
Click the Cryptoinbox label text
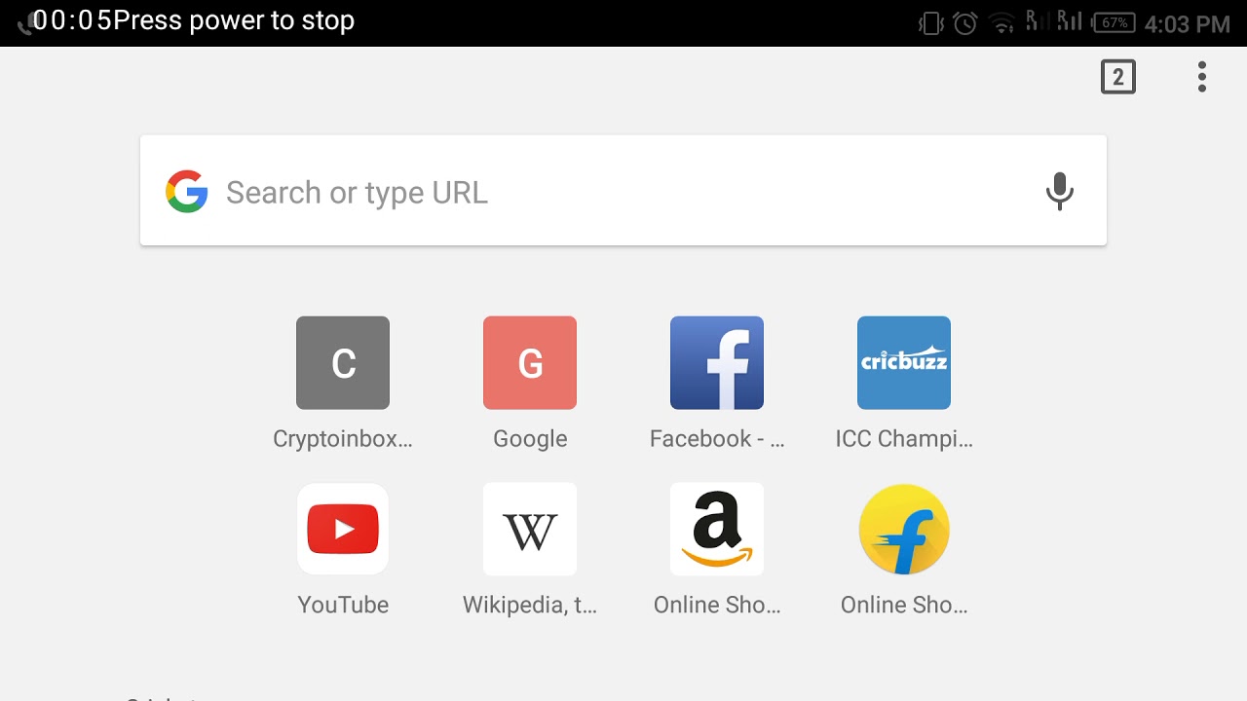pyautogui.click(x=343, y=439)
